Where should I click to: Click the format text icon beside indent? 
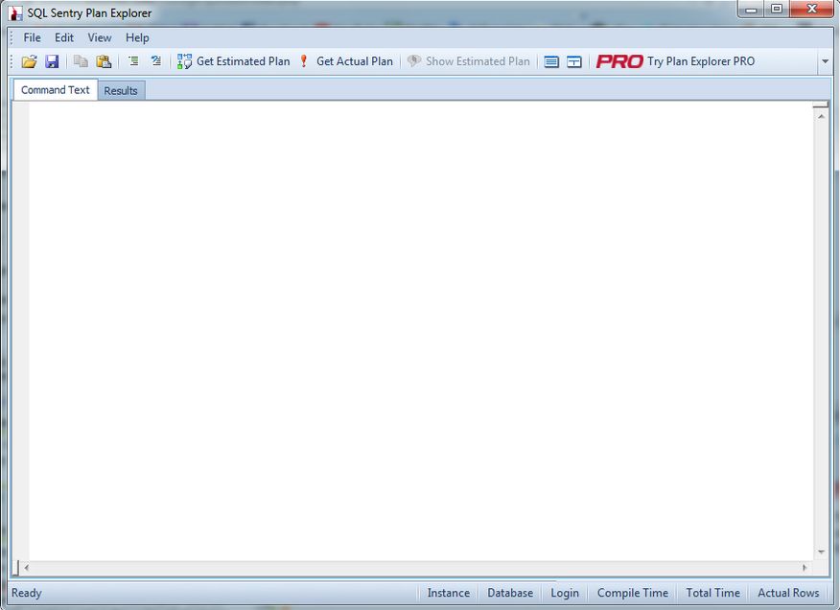pos(156,61)
